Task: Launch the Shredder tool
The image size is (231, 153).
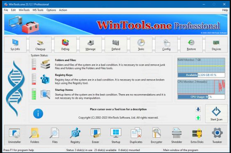Action: point(177,136)
